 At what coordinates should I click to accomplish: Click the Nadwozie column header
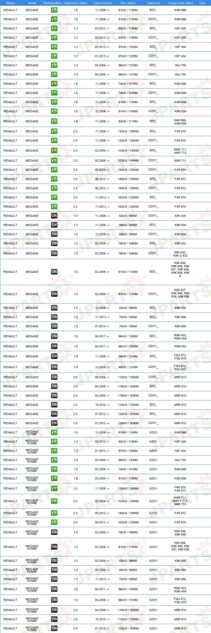point(154,3)
